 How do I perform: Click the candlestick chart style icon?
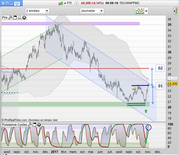coord(61,3)
